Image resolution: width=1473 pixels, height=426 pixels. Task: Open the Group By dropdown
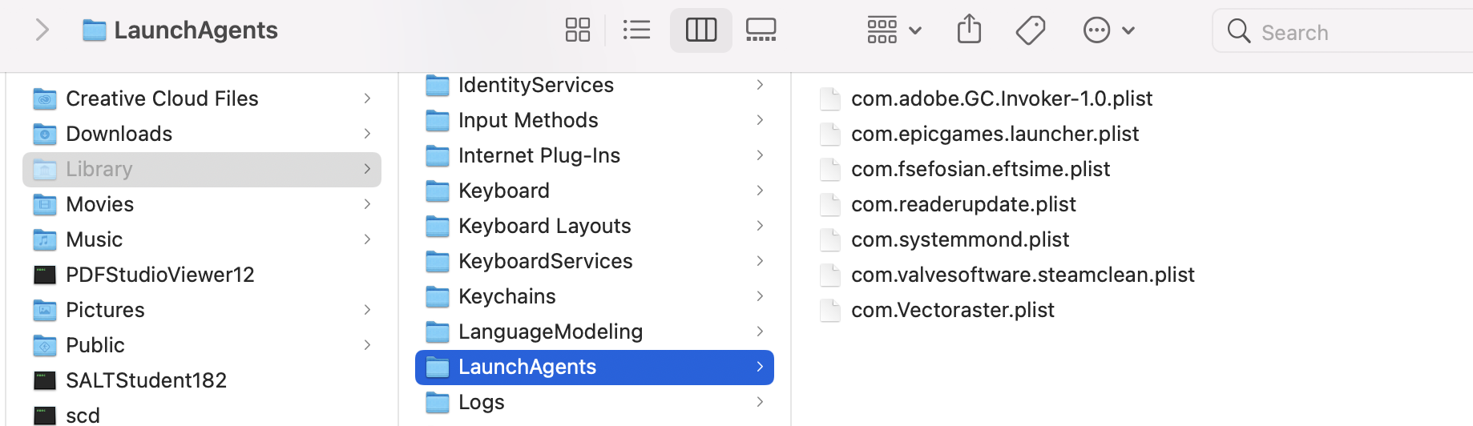[x=894, y=30]
